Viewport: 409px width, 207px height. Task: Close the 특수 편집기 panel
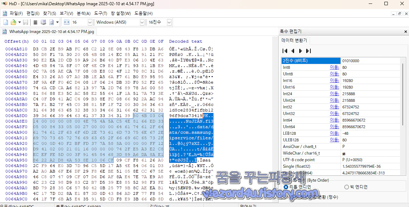pos(406,31)
